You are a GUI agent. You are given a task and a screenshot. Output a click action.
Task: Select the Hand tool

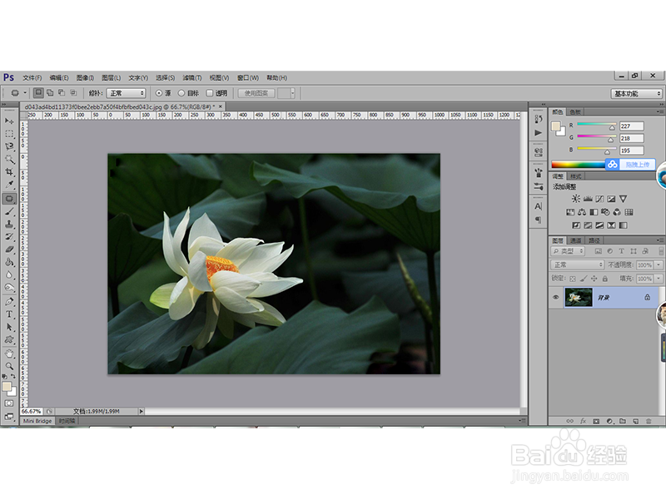9,353
